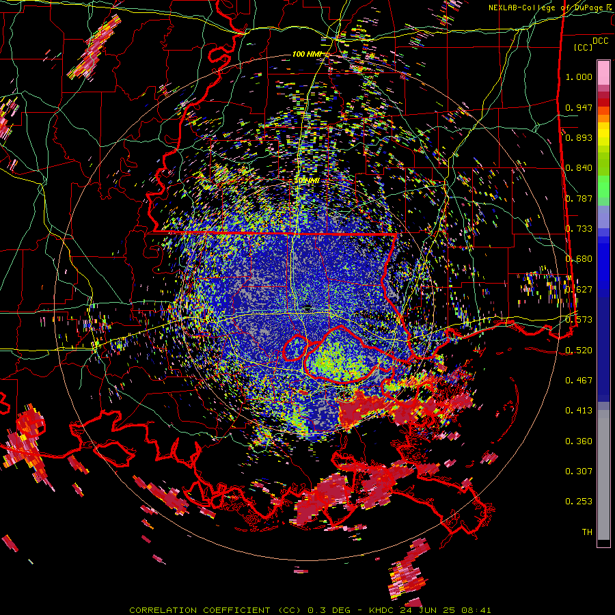Select the 0.787 legend value

[x=579, y=198]
